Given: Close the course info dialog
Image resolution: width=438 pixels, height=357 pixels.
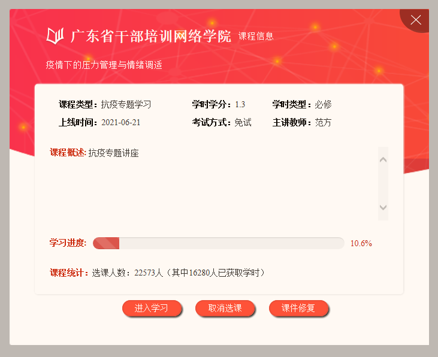Looking at the screenshot, I should pos(416,20).
